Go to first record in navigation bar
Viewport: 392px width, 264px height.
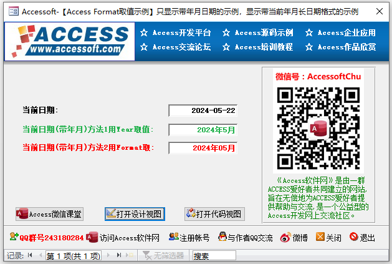point(30,255)
